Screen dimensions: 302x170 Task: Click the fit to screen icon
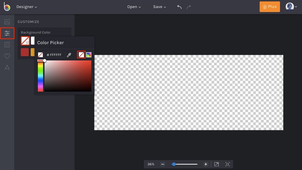216,164
